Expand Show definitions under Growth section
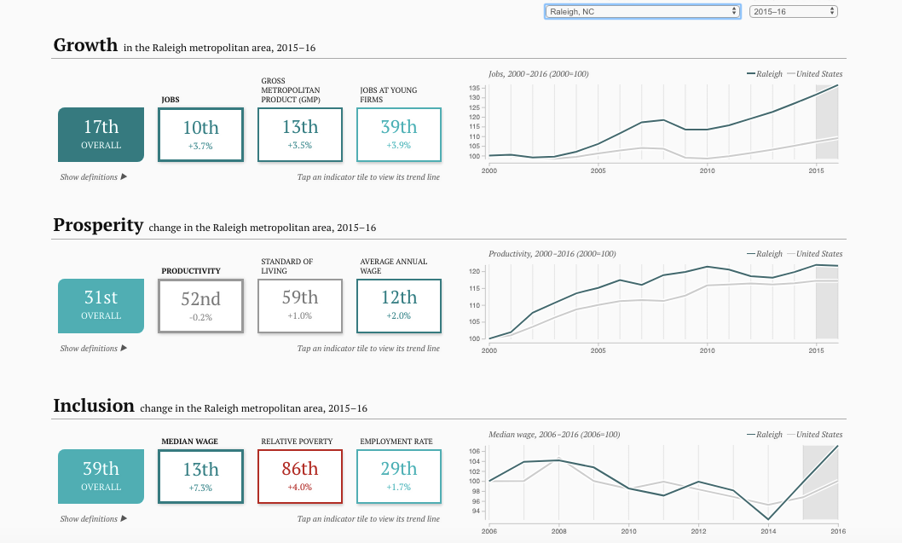Image resolution: width=902 pixels, height=543 pixels. pos(93,177)
